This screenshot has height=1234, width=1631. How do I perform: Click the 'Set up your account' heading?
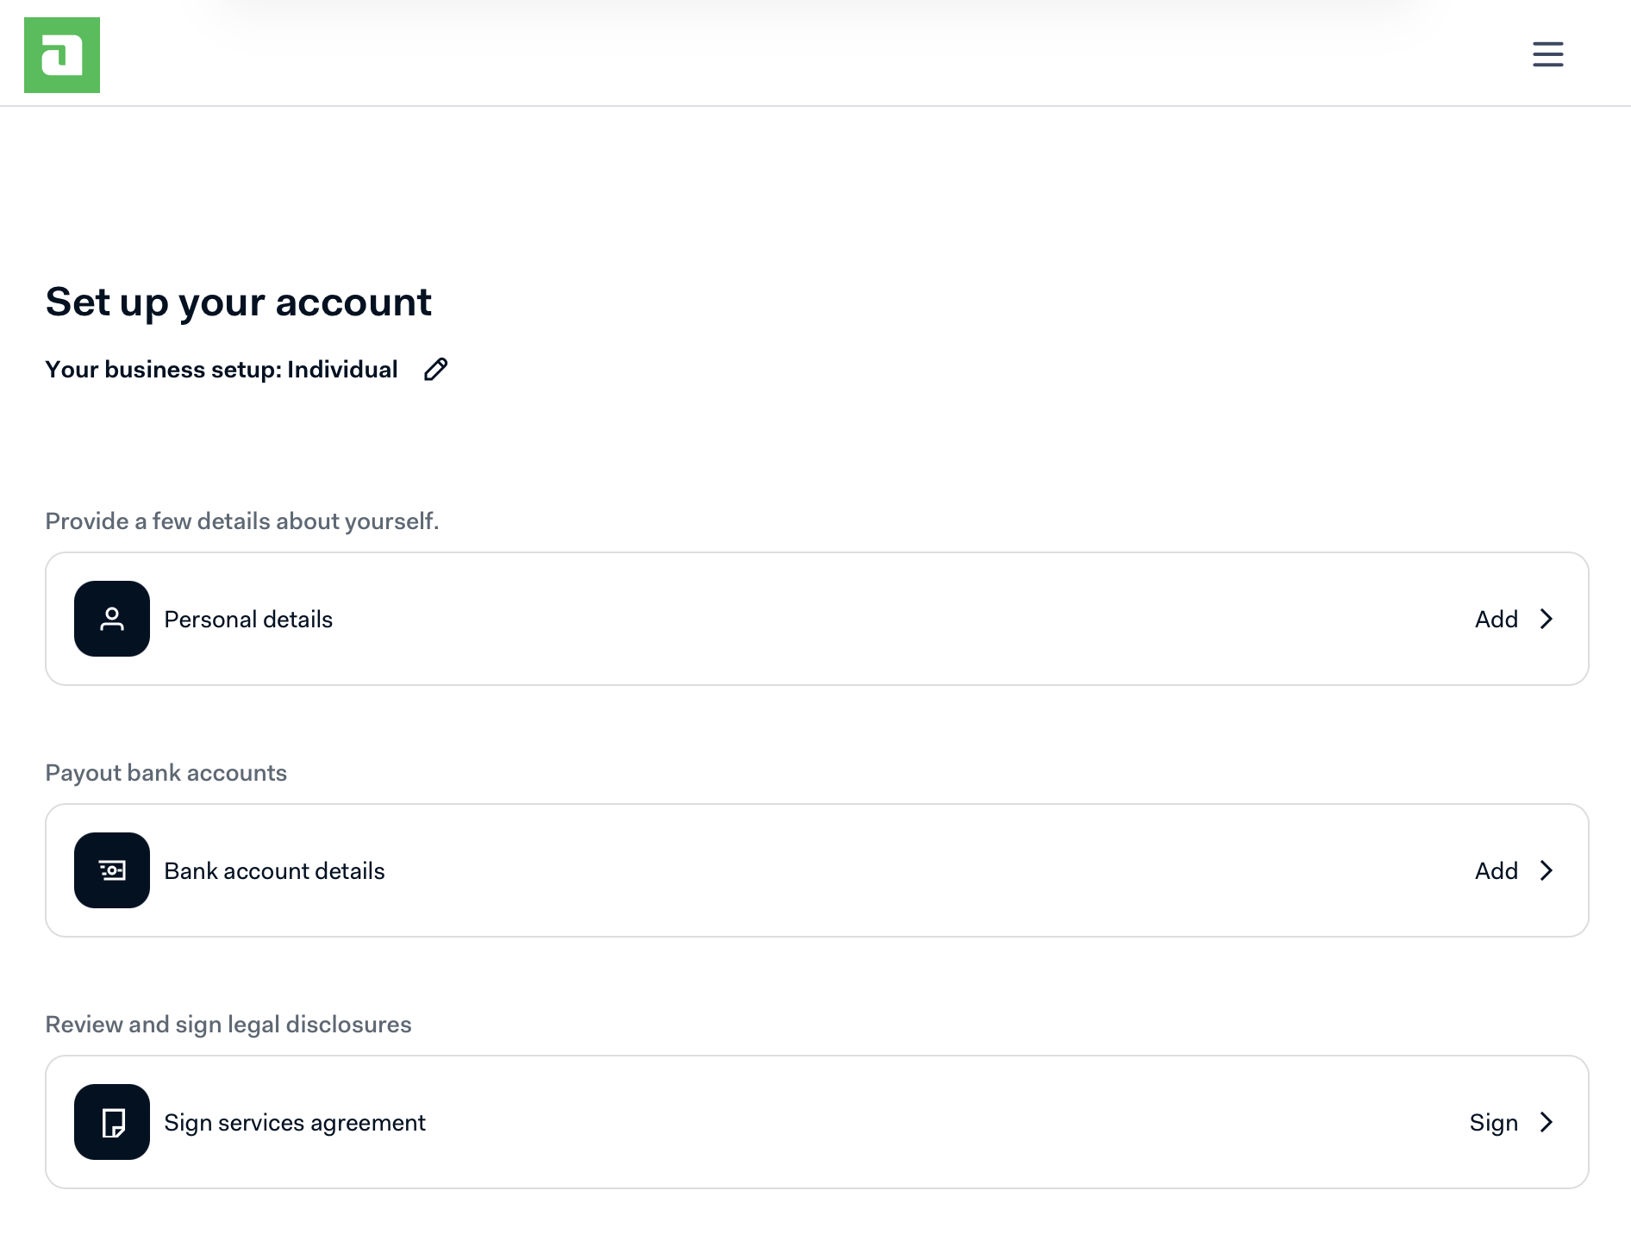click(x=238, y=302)
